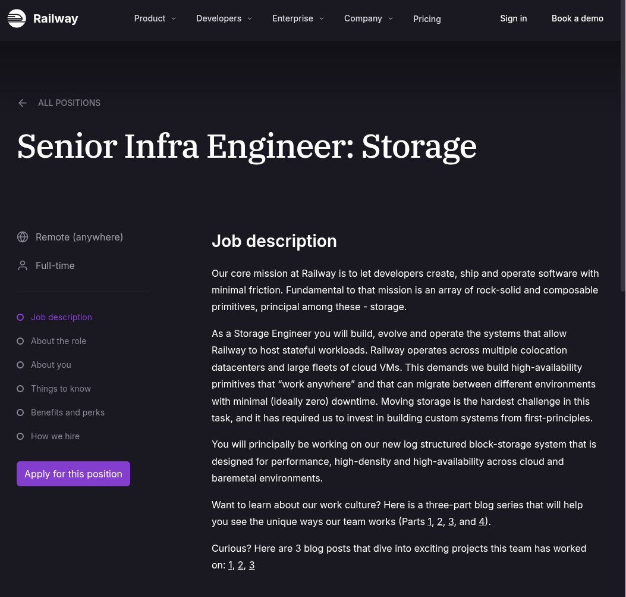
Task: Jump to Benefits and perks section
Action: [x=68, y=413]
